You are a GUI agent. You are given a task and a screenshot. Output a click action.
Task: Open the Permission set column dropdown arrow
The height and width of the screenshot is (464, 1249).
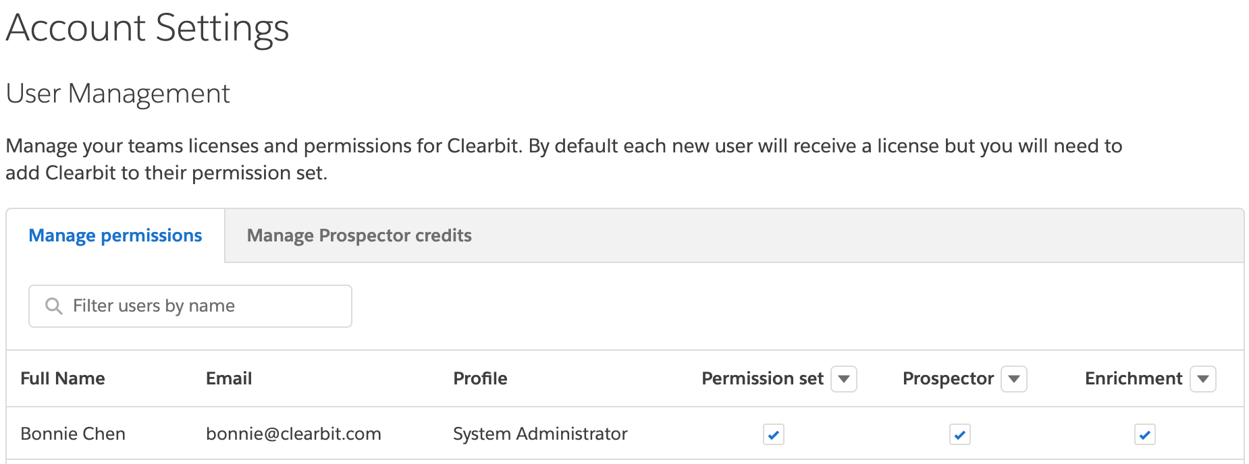(843, 379)
